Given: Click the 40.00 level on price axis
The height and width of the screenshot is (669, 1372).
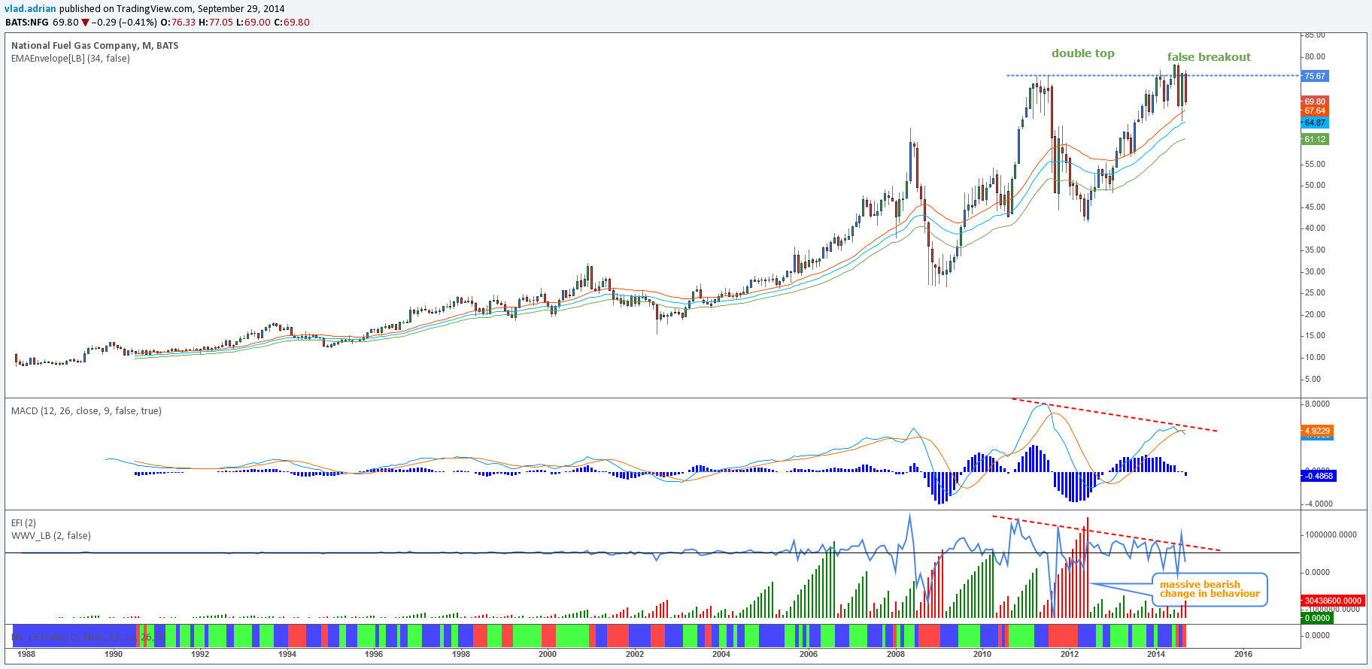Looking at the screenshot, I should [1315, 228].
